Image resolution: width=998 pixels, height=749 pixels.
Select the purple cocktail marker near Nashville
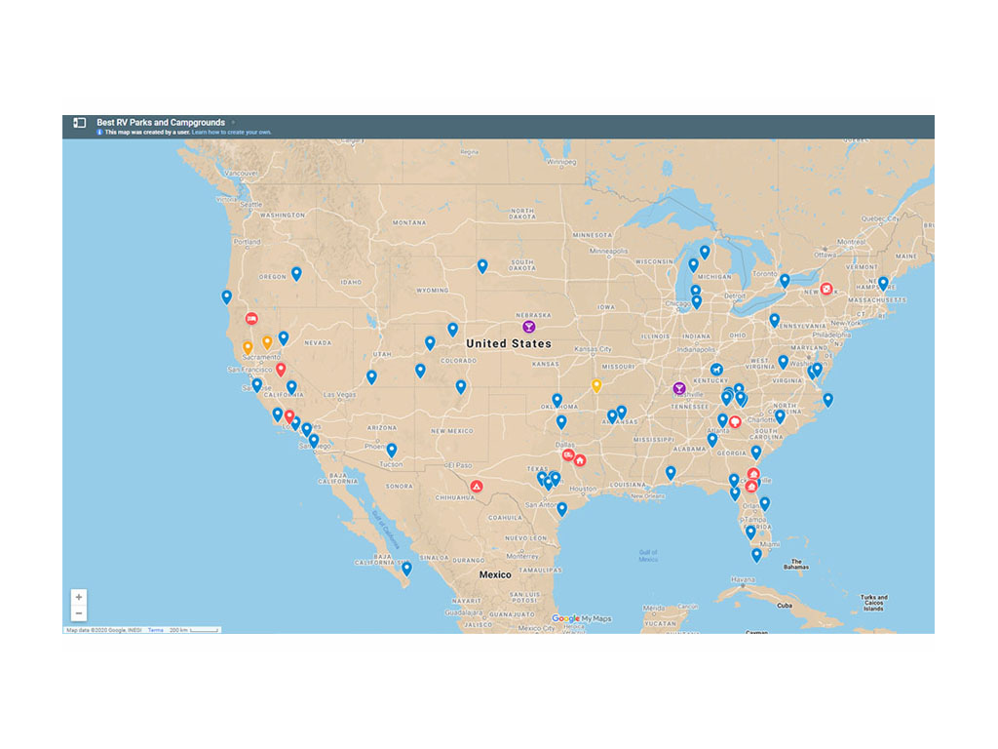click(678, 388)
